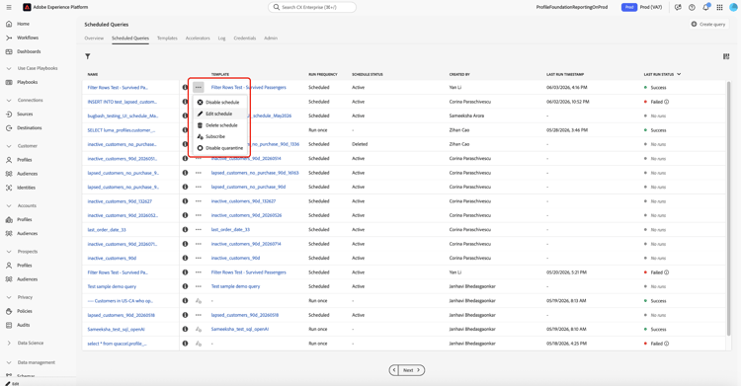Screen dimensions: 741x386
Task: Open Identities under Customer
Action: tap(26, 188)
